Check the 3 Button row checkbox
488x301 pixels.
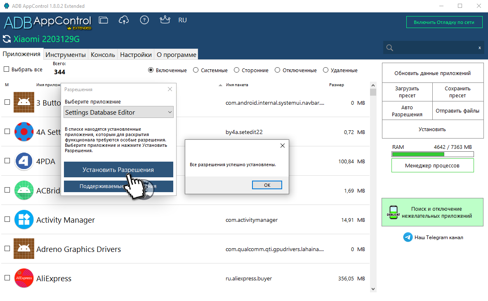click(7, 102)
